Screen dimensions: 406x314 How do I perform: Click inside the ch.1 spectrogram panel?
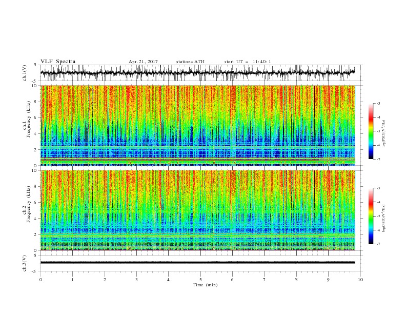coord(198,125)
